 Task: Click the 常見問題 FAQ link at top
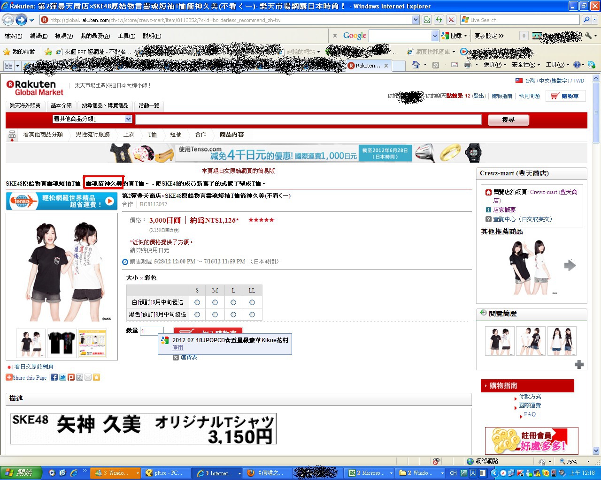pos(529,96)
